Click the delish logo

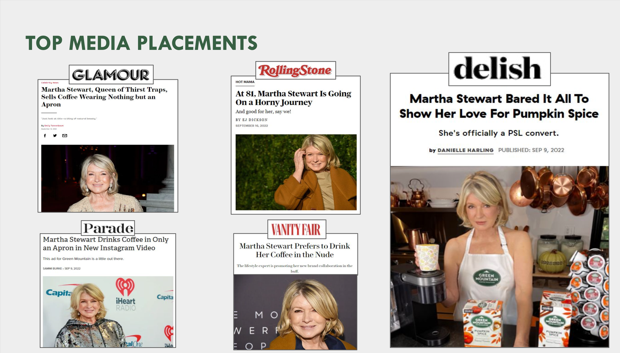pos(499,69)
